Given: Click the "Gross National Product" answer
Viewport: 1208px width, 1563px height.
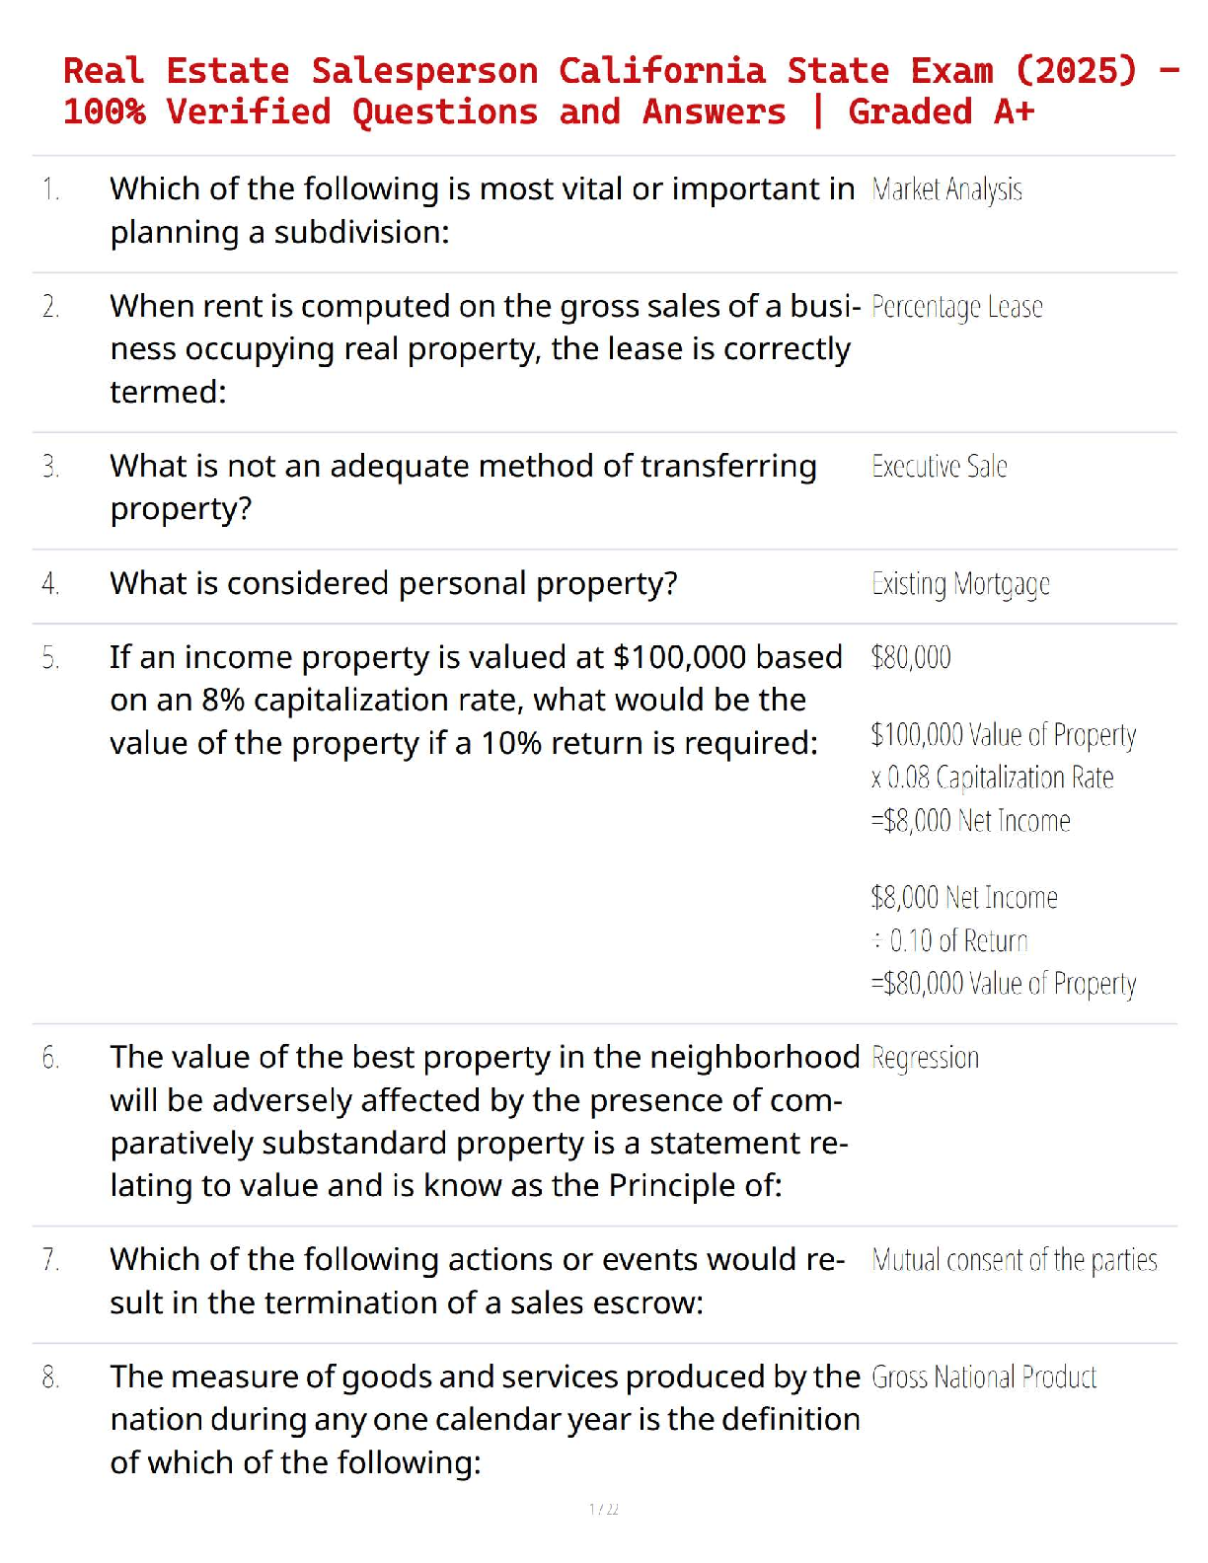Looking at the screenshot, I should pos(984,1377).
